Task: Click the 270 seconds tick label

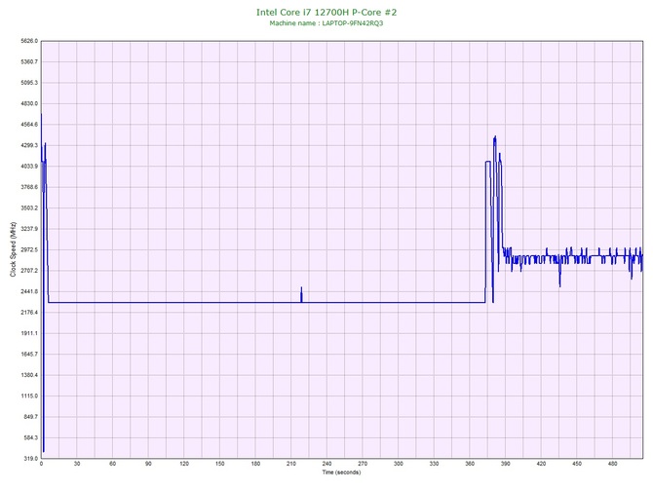Action: pos(363,464)
